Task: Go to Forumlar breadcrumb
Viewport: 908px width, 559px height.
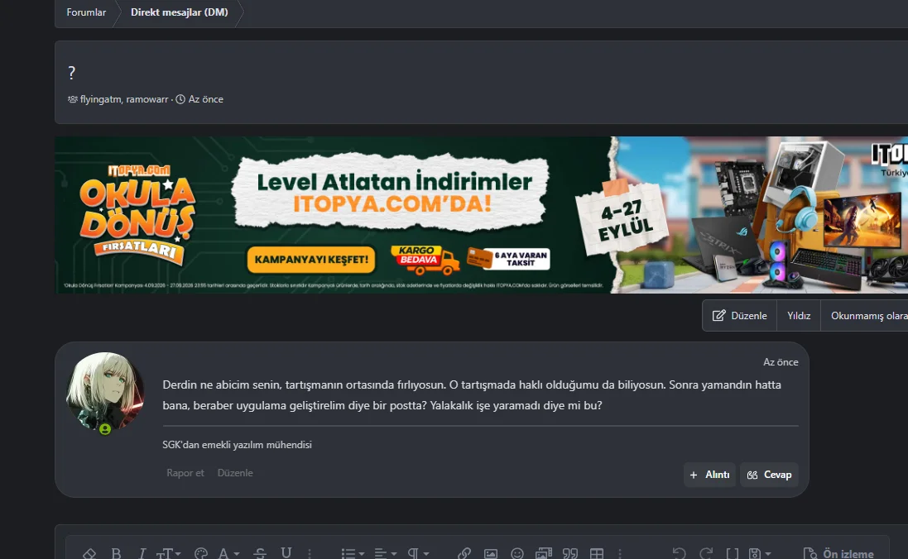Action: click(86, 12)
